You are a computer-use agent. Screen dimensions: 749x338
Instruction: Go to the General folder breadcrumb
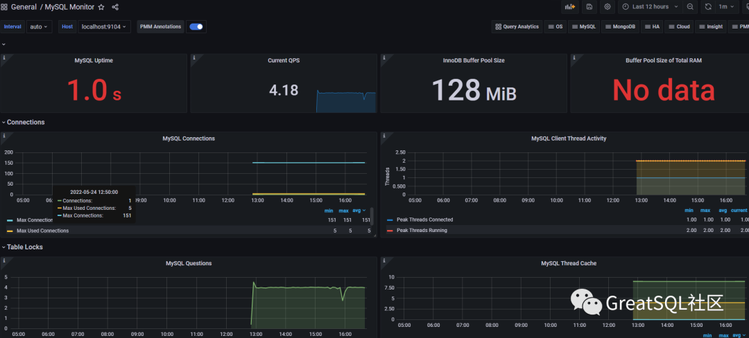point(24,7)
